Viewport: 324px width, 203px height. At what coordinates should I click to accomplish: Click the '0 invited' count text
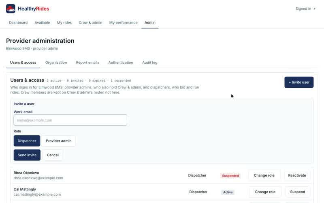[75, 80]
